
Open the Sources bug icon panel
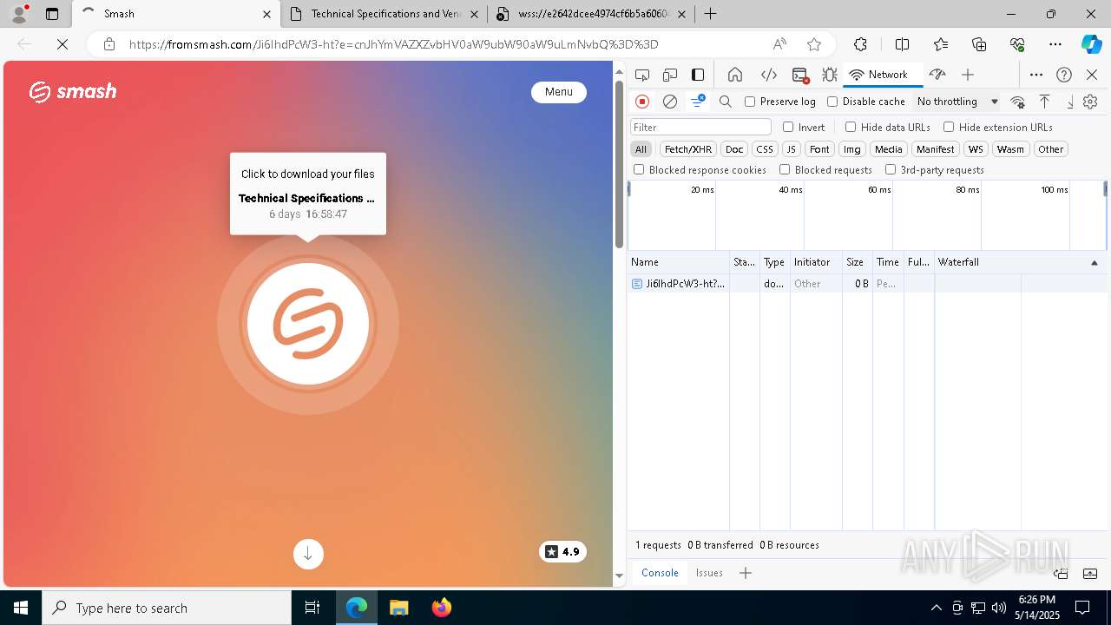[x=830, y=75]
